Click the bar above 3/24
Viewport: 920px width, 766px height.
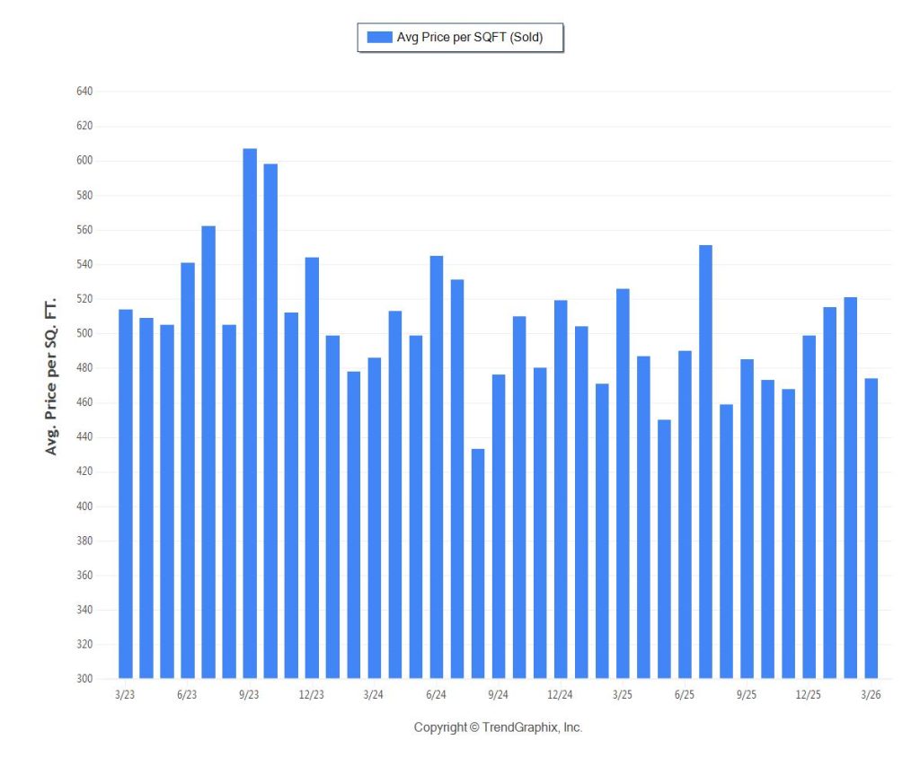[375, 518]
